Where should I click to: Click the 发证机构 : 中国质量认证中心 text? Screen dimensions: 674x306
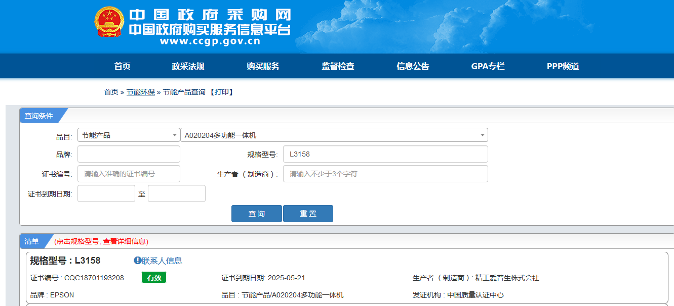[458, 295]
